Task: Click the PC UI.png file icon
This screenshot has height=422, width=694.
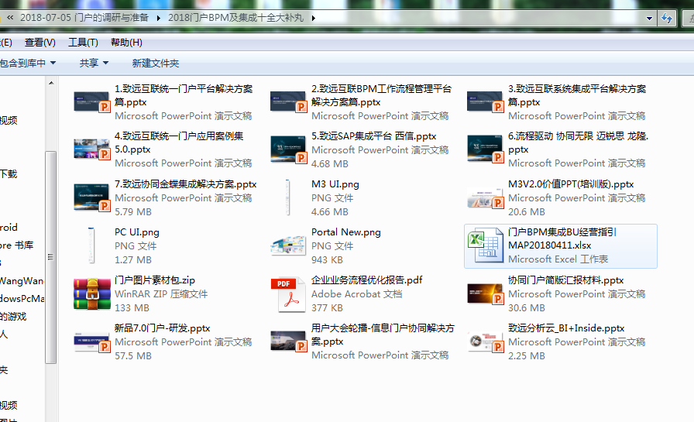Action: 92,245
